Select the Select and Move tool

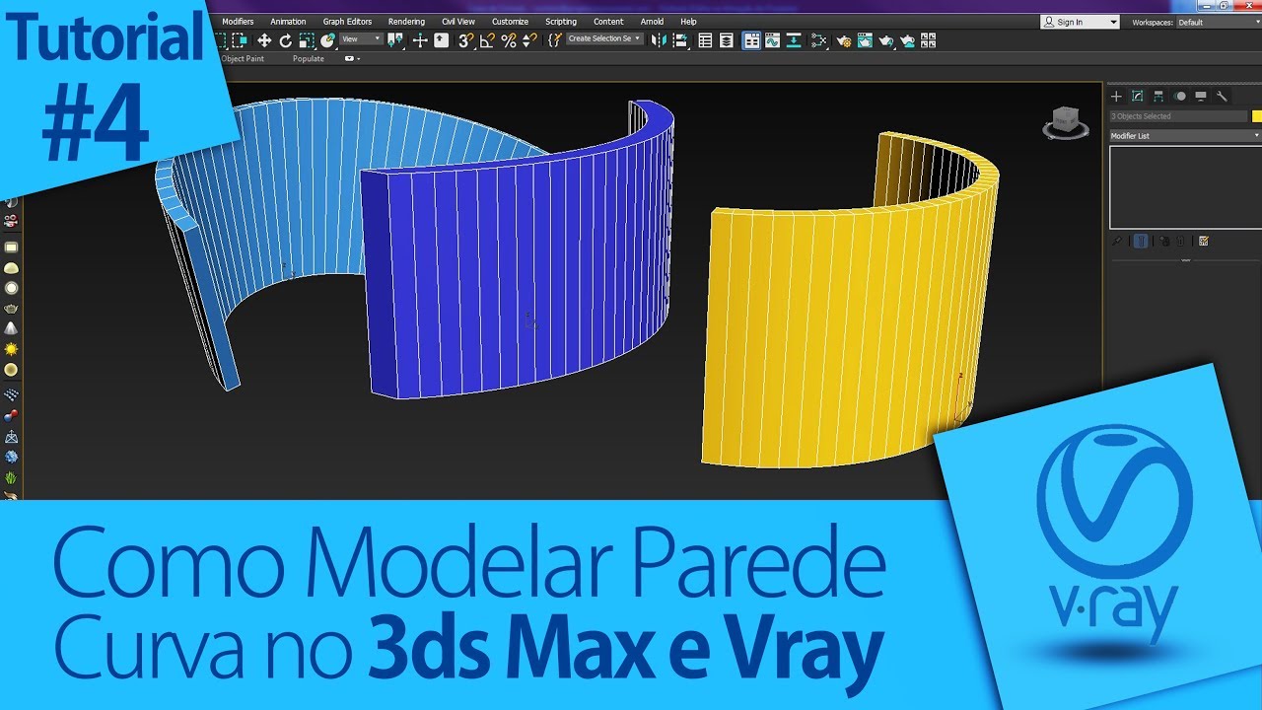click(264, 40)
